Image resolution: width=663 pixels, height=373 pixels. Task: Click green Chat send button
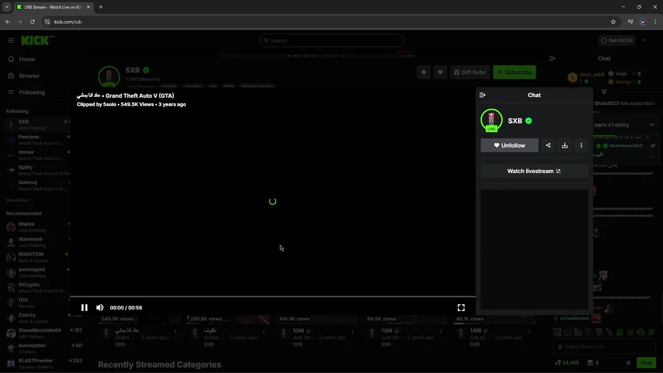(x=646, y=363)
